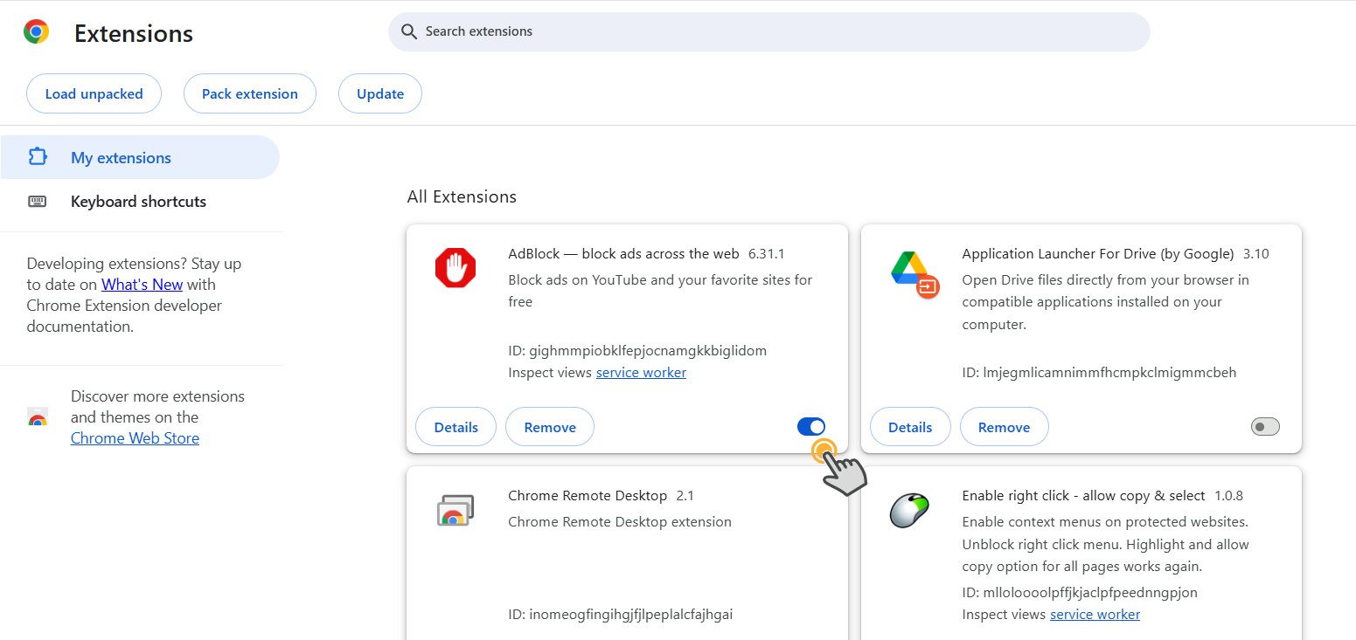This screenshot has width=1356, height=640.
Task: Click Drive launcher description text
Action: (x=1105, y=302)
